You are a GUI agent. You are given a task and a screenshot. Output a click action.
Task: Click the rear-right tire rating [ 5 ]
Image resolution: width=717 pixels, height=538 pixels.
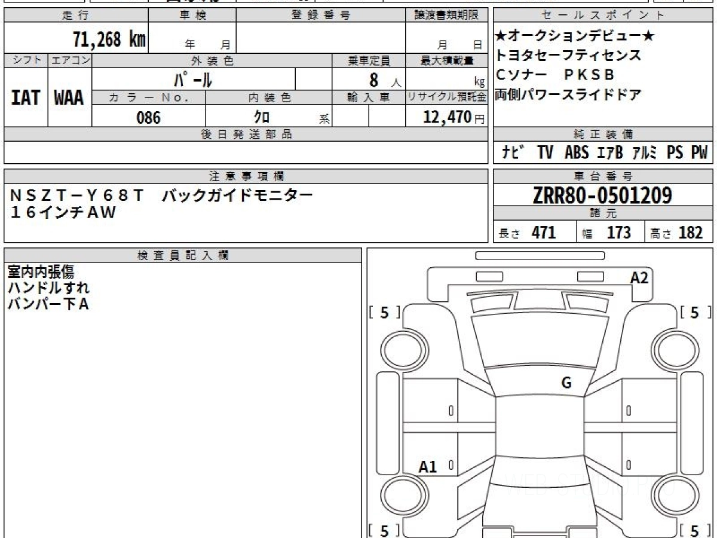pos(695,530)
